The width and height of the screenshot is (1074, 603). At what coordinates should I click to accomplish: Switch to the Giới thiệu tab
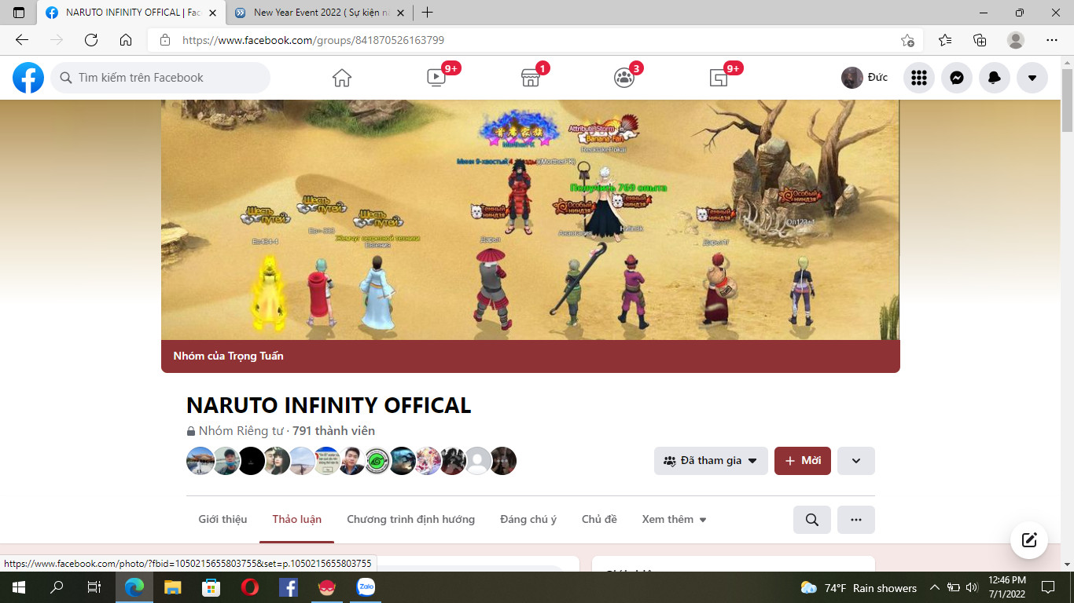point(223,520)
